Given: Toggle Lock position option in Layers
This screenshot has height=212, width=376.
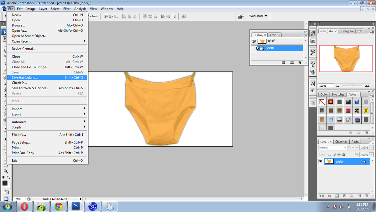Looking at the screenshot, I should pos(339,155).
